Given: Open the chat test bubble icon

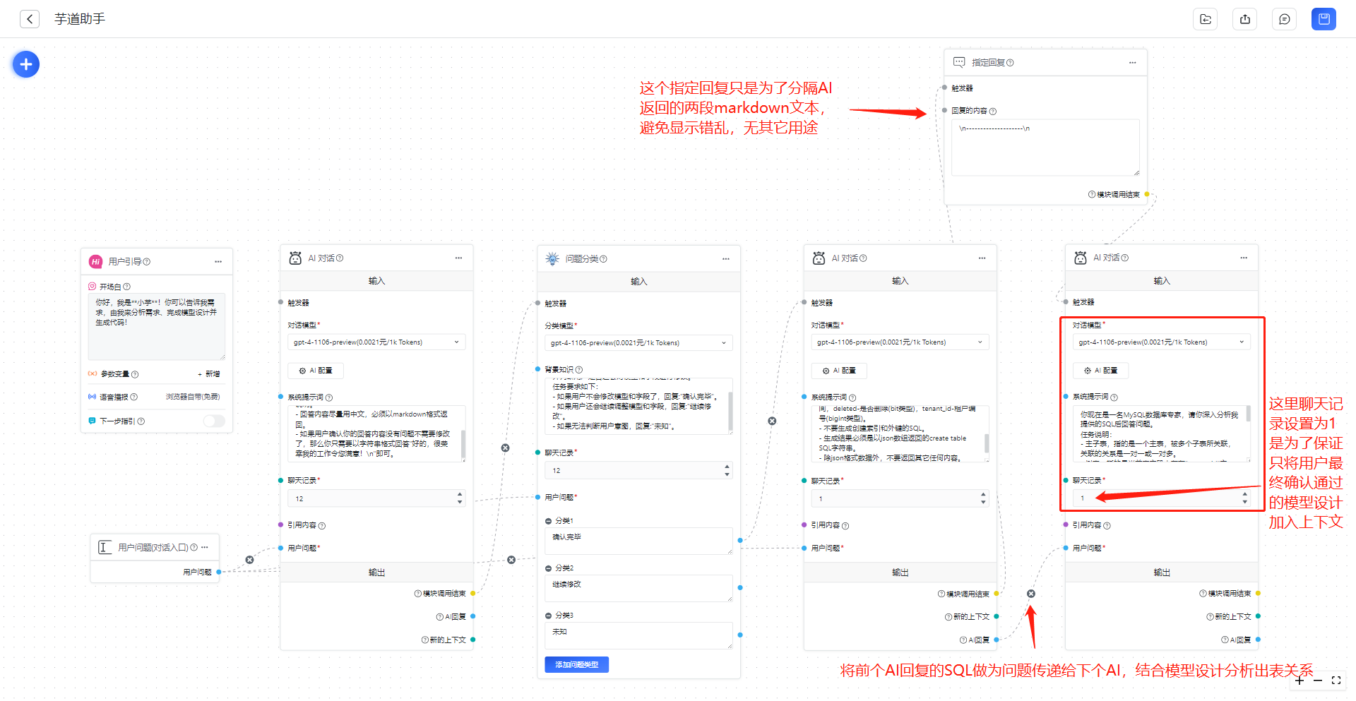Looking at the screenshot, I should 1285,19.
